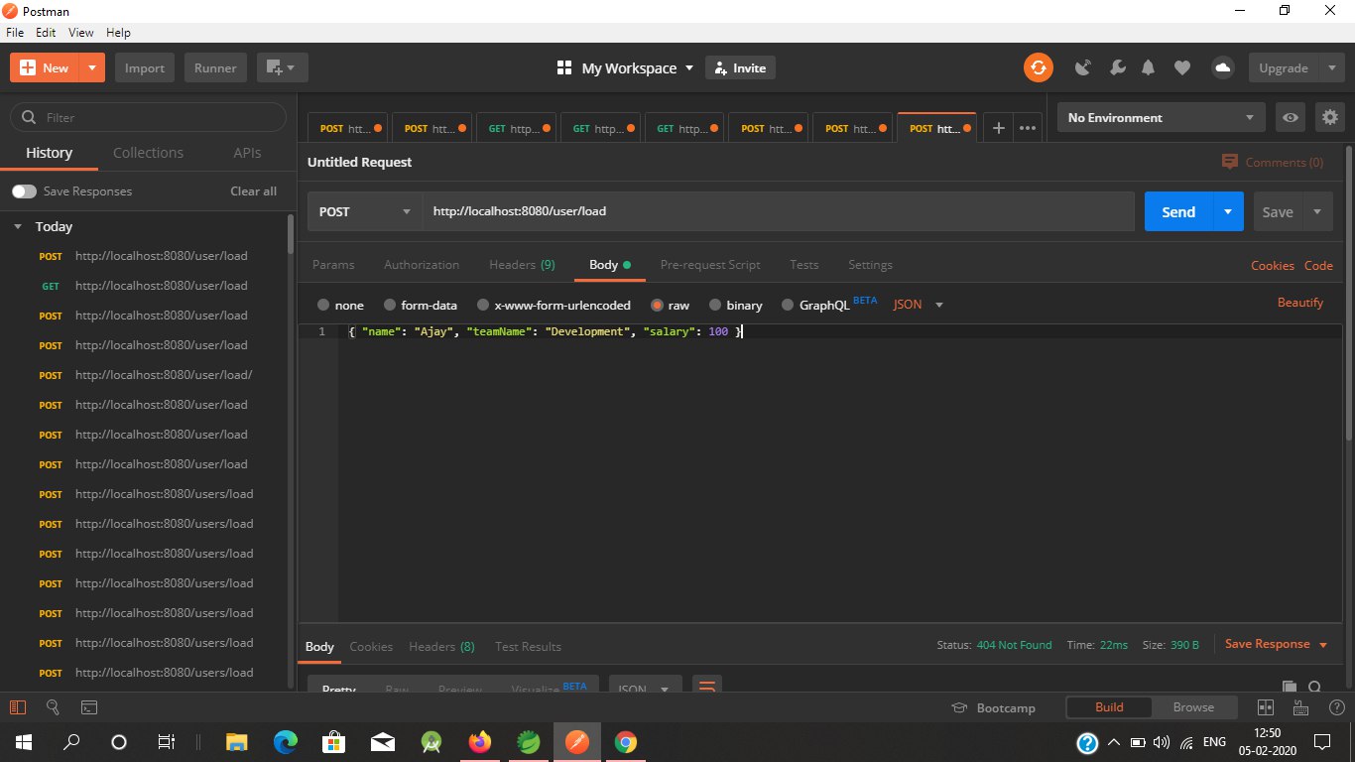This screenshot has height=762, width=1355.
Task: Click the Import button
Action: point(145,67)
